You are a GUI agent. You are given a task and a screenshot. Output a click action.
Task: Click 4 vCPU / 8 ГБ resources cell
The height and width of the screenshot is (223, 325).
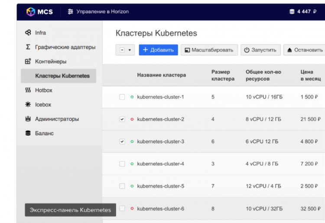(x=262, y=164)
